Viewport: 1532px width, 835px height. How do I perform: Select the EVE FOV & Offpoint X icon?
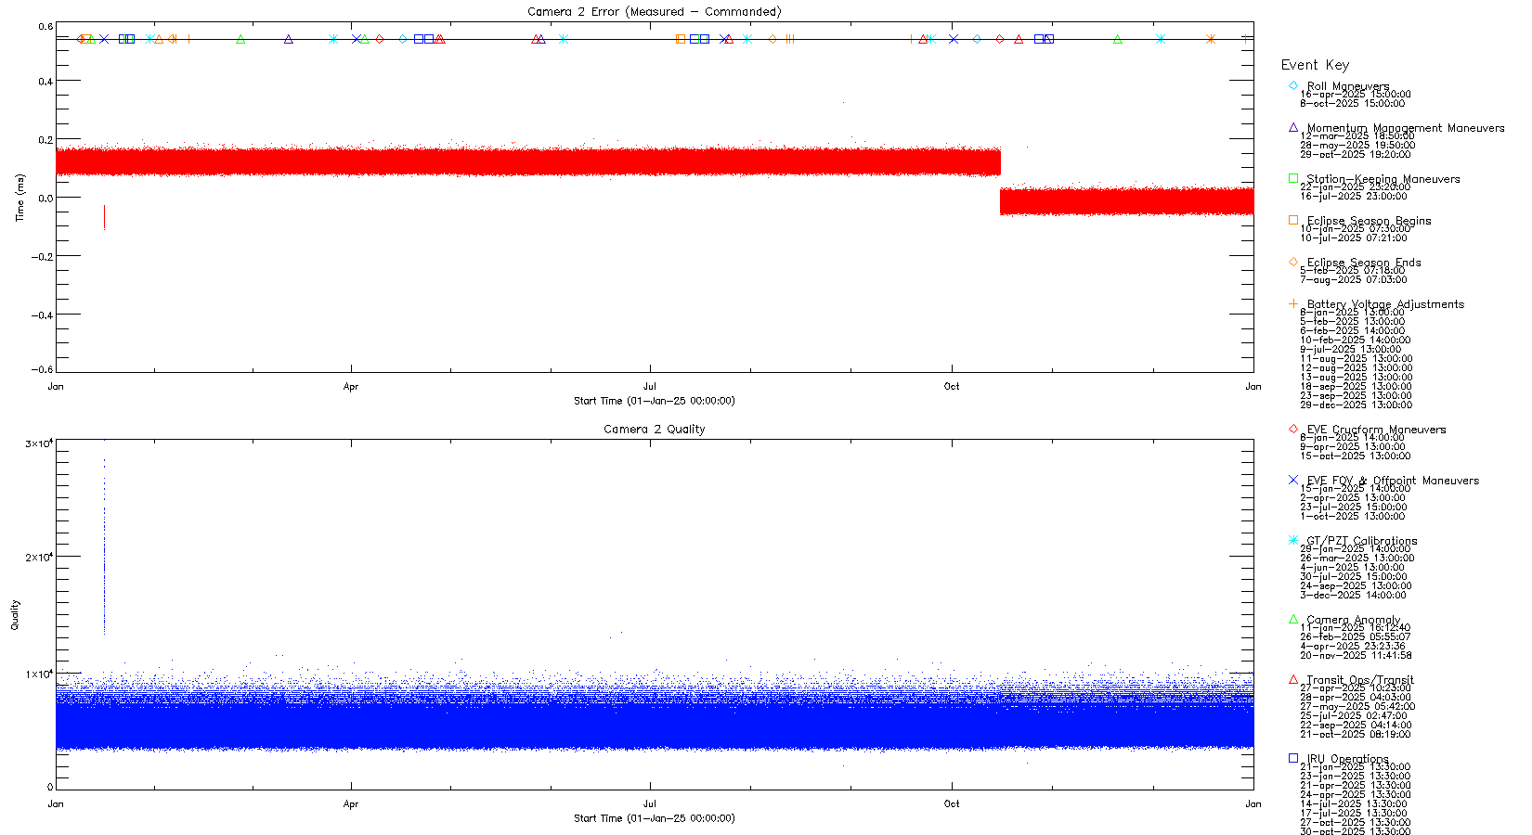1293,480
